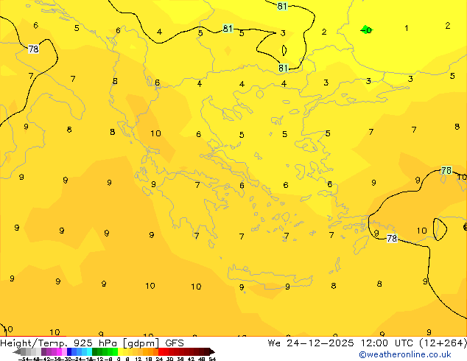Click the '-54' label on the color scale
The width and height of the screenshot is (467, 361).
pos(22,359)
